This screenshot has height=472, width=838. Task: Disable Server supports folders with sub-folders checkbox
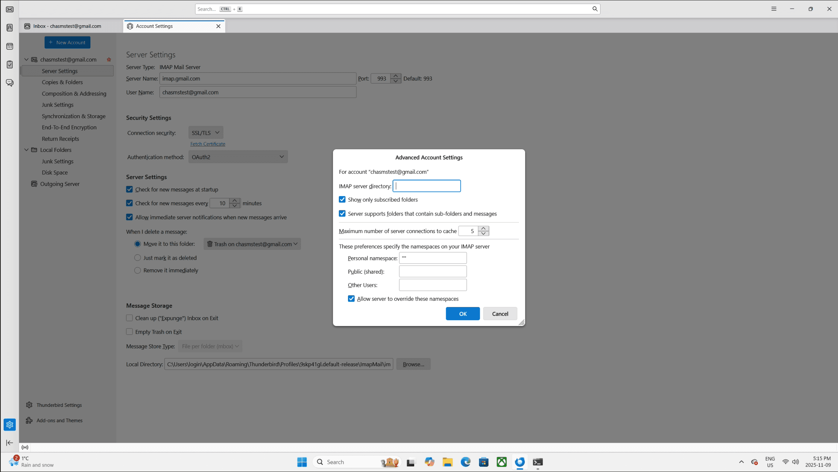pos(342,214)
